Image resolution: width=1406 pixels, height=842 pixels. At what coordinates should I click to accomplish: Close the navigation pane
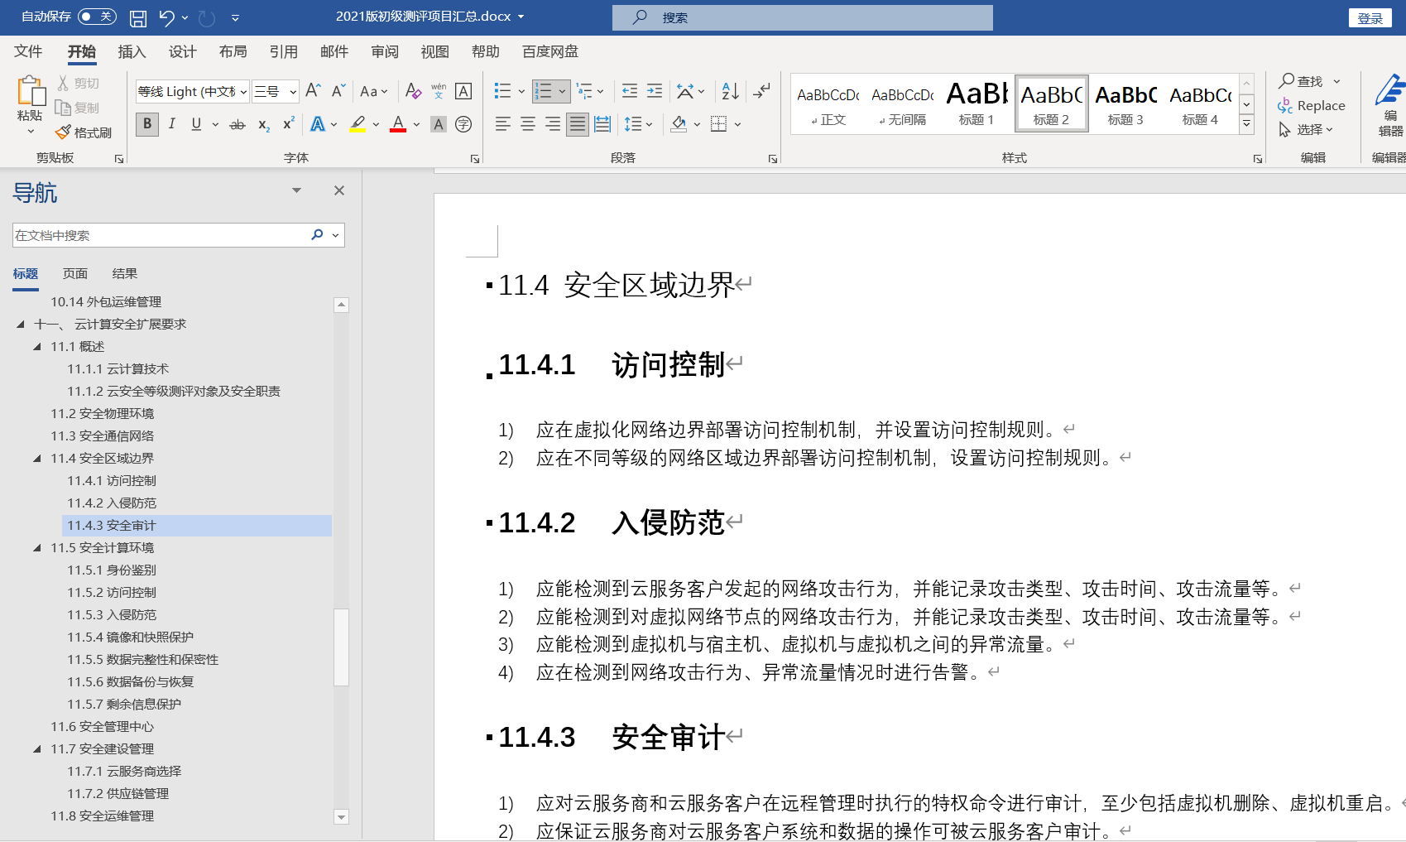point(338,190)
